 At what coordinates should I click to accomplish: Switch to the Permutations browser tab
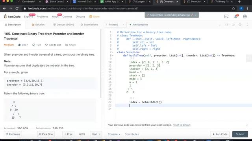194,2
